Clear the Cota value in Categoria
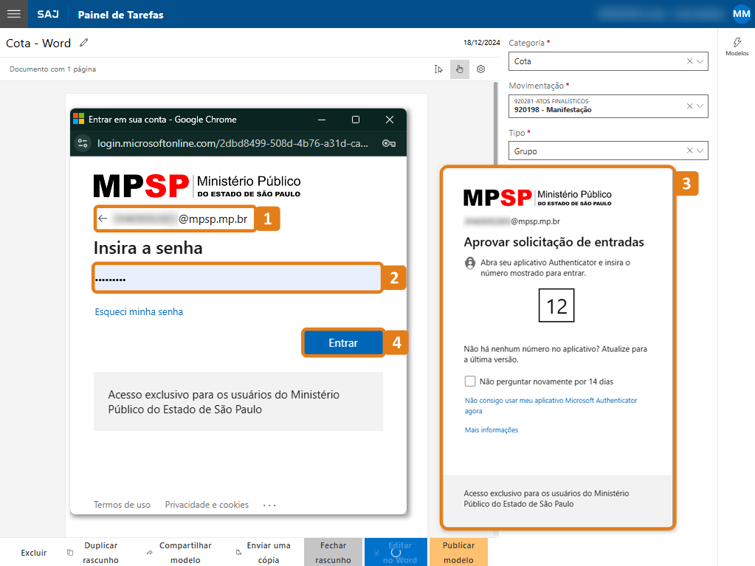Screen dimensions: 755x566 689,62
